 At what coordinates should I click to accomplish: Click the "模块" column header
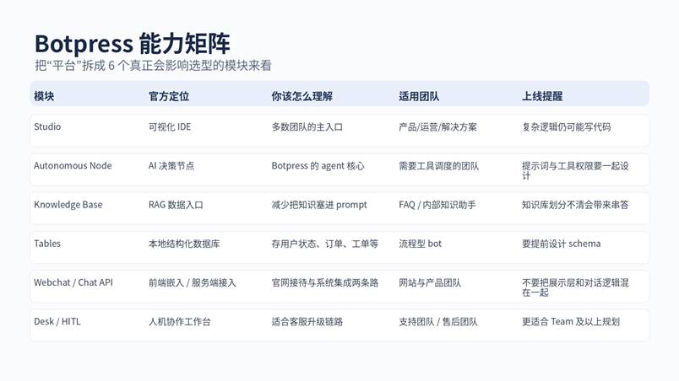coord(44,96)
